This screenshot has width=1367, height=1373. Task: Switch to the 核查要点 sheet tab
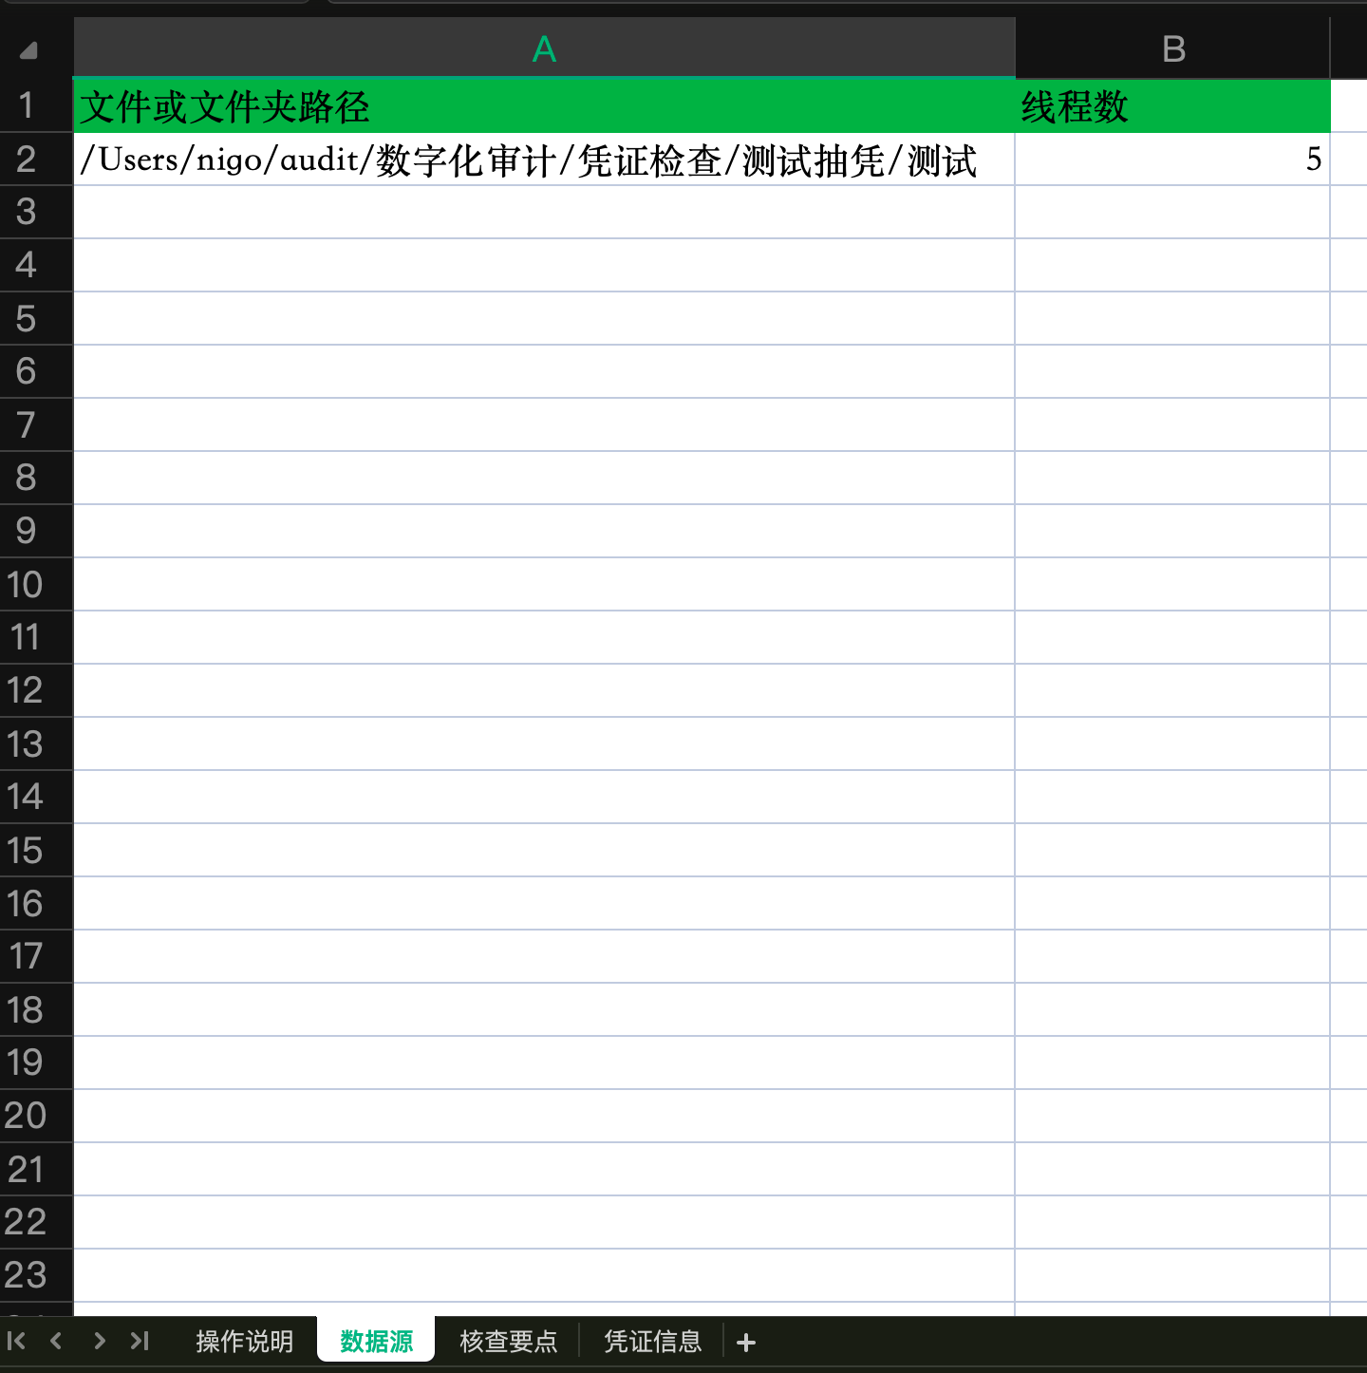pyautogui.click(x=508, y=1341)
